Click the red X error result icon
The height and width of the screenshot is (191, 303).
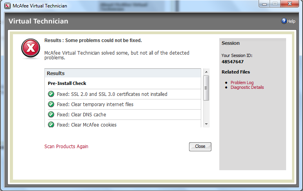click(x=31, y=48)
